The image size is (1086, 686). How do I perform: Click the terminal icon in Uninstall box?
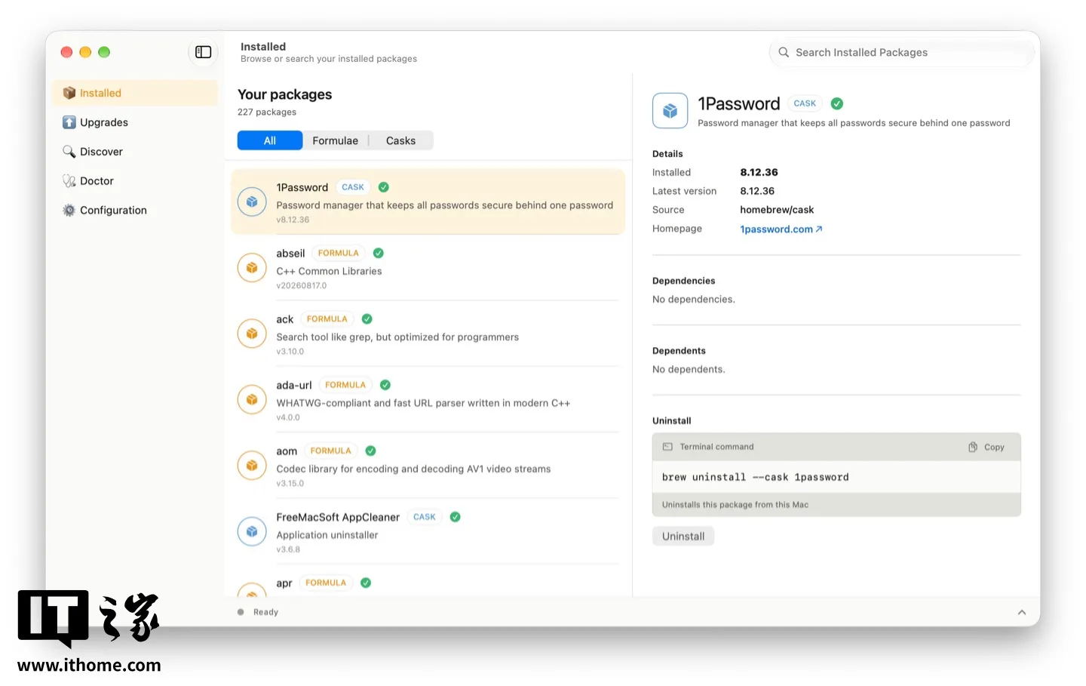coord(667,447)
